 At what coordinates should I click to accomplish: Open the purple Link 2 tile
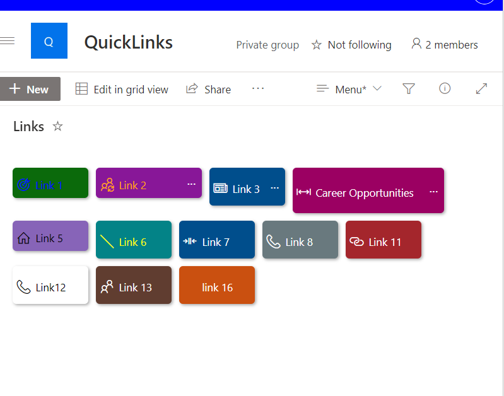[149, 183]
